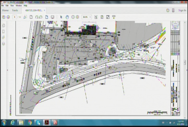Go to previous page with up arrow icon
188x127 pixels.
4,17
